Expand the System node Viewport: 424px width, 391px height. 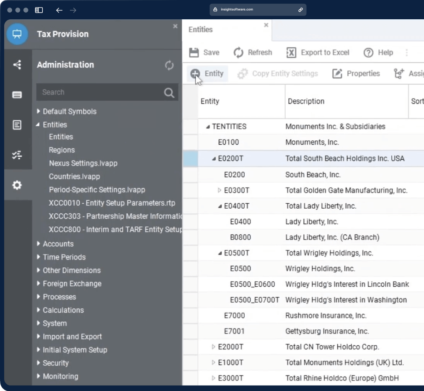tap(39, 323)
